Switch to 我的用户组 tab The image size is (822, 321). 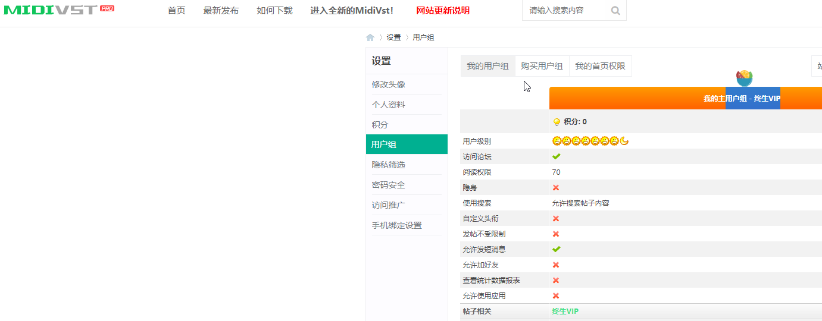tap(487, 66)
